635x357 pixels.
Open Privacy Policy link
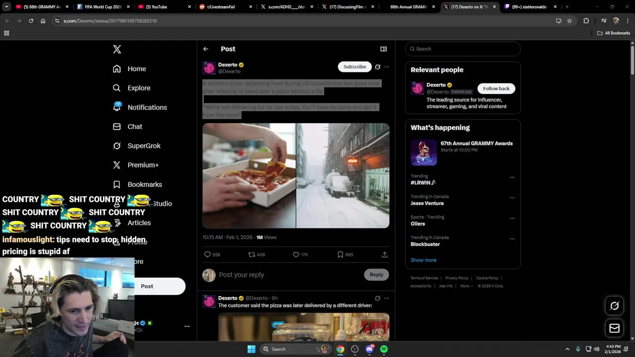(457, 278)
